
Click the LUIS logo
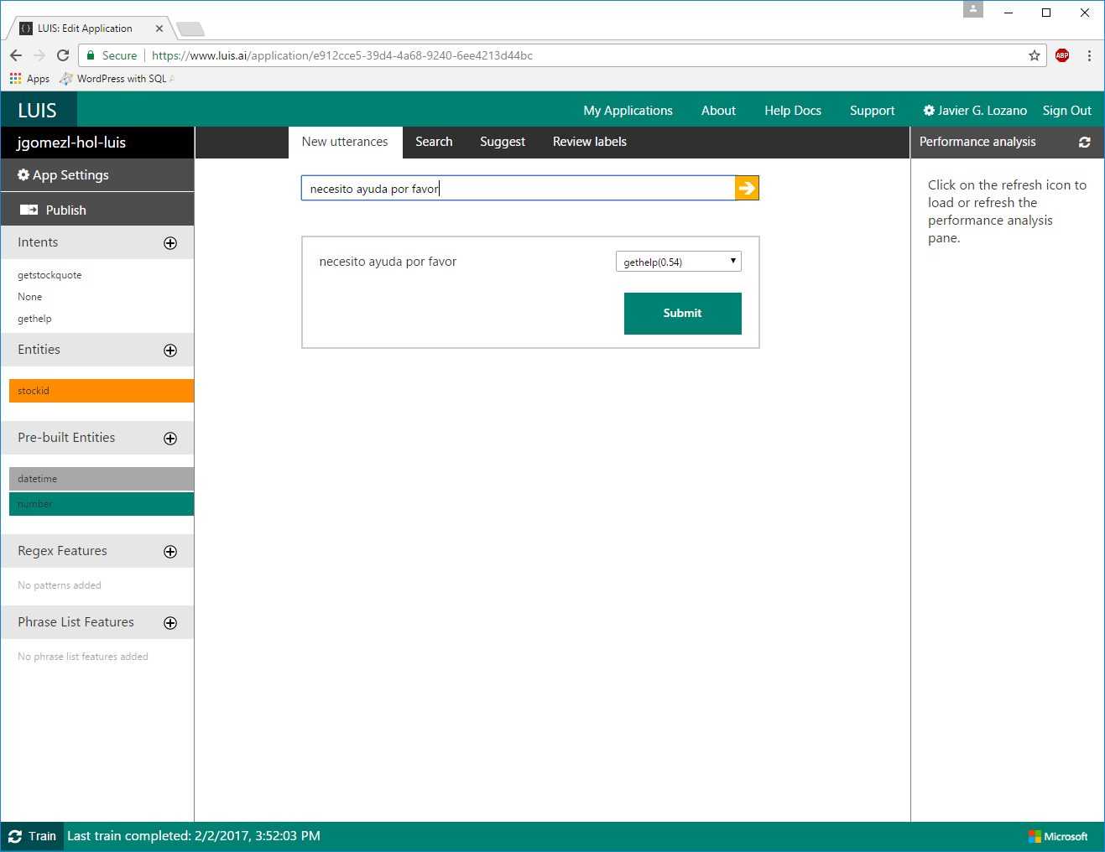[x=38, y=111]
